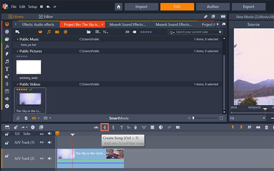Open the grid-square timeline tool
This screenshot has width=274, height=171.
152,127
